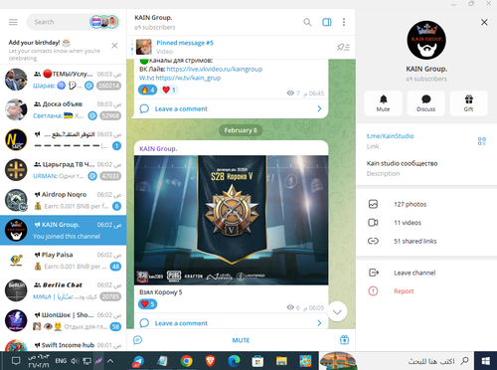
Task: Open the Царьград ТВ chat
Action: (x=63, y=170)
